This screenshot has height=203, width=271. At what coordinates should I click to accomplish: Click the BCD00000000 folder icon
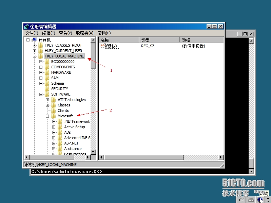pyautogui.click(x=47, y=62)
